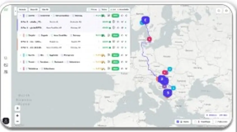
Task: Click the document icon left of the green button in the orange route row
Action: (109, 35)
